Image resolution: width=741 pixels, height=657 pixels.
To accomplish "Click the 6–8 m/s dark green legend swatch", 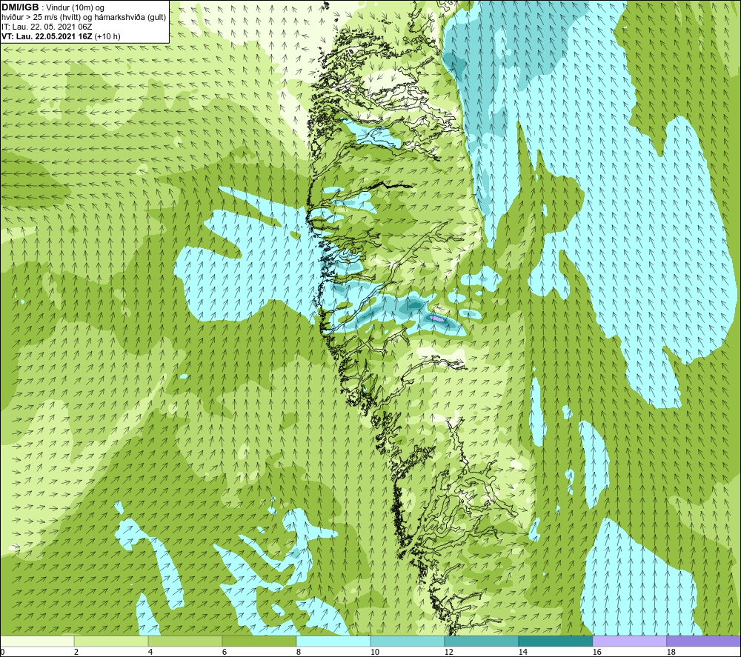I will click(259, 641).
